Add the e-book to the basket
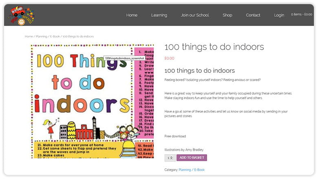The height and width of the screenshot is (179, 318). (192, 157)
